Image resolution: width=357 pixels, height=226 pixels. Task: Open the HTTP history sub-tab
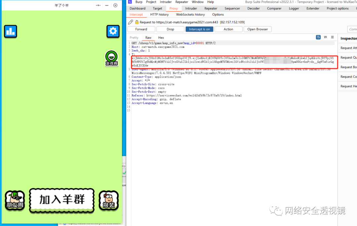(159, 15)
